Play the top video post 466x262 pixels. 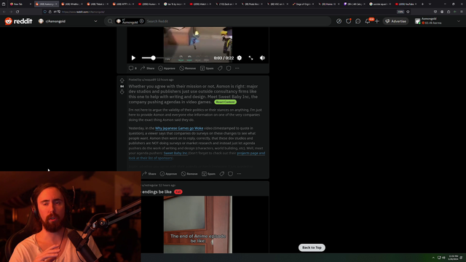tap(133, 58)
